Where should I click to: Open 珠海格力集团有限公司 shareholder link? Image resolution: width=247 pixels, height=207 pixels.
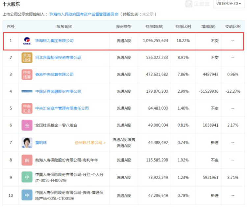coord(54,41)
